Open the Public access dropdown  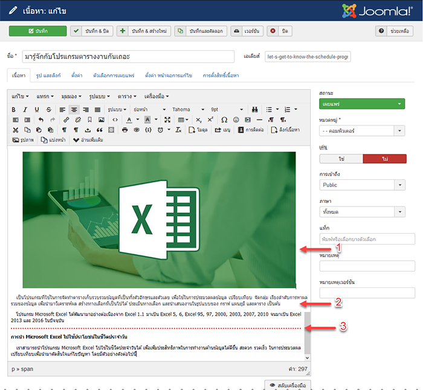pyautogui.click(x=362, y=185)
